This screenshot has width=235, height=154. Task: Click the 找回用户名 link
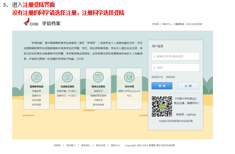coord(157,77)
